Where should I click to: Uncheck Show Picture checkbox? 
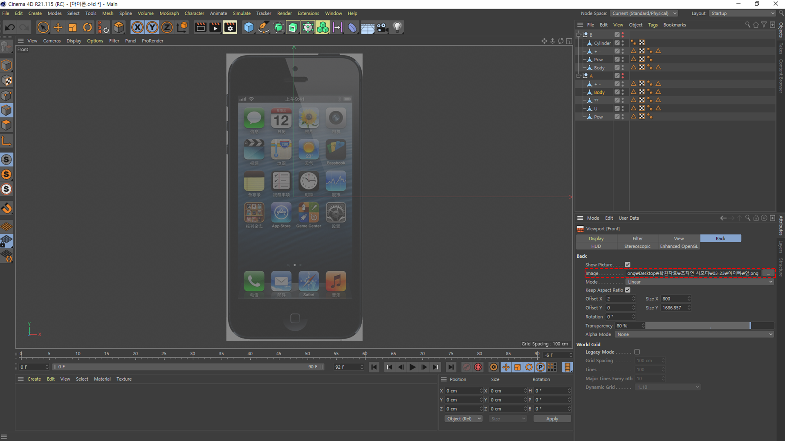[628, 265]
